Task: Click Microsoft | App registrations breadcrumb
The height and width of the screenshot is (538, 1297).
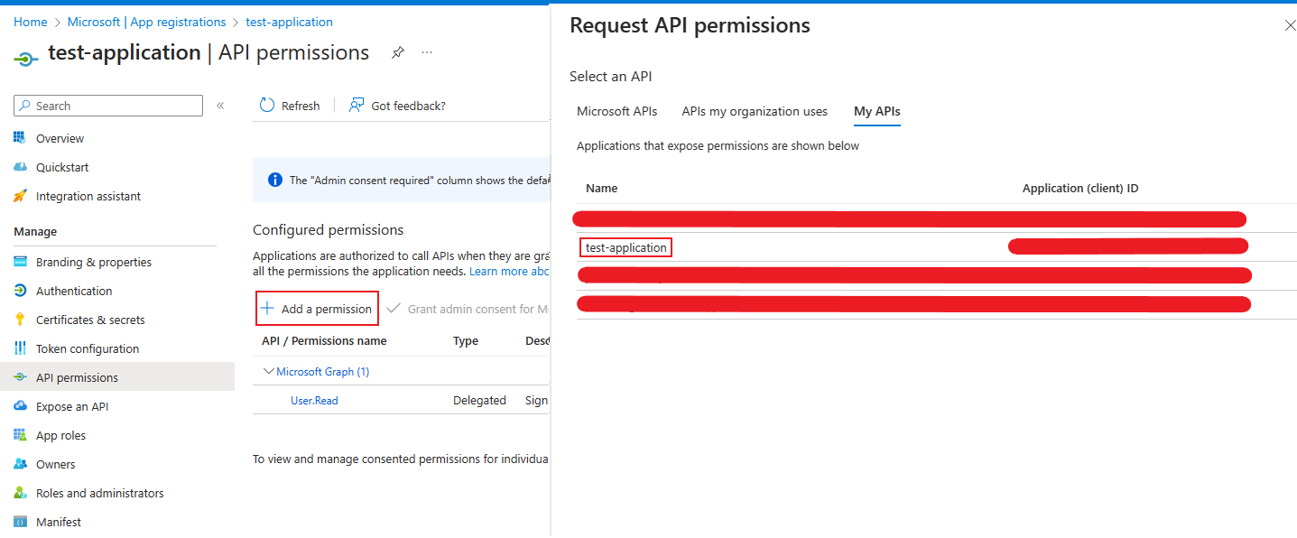Action: [x=147, y=22]
